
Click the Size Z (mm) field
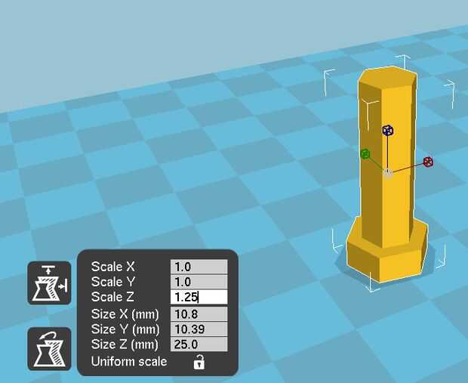point(199,344)
